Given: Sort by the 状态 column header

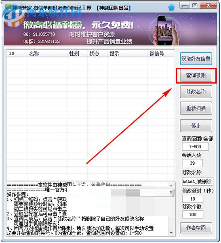Looking at the screenshot, I should tap(97, 54).
